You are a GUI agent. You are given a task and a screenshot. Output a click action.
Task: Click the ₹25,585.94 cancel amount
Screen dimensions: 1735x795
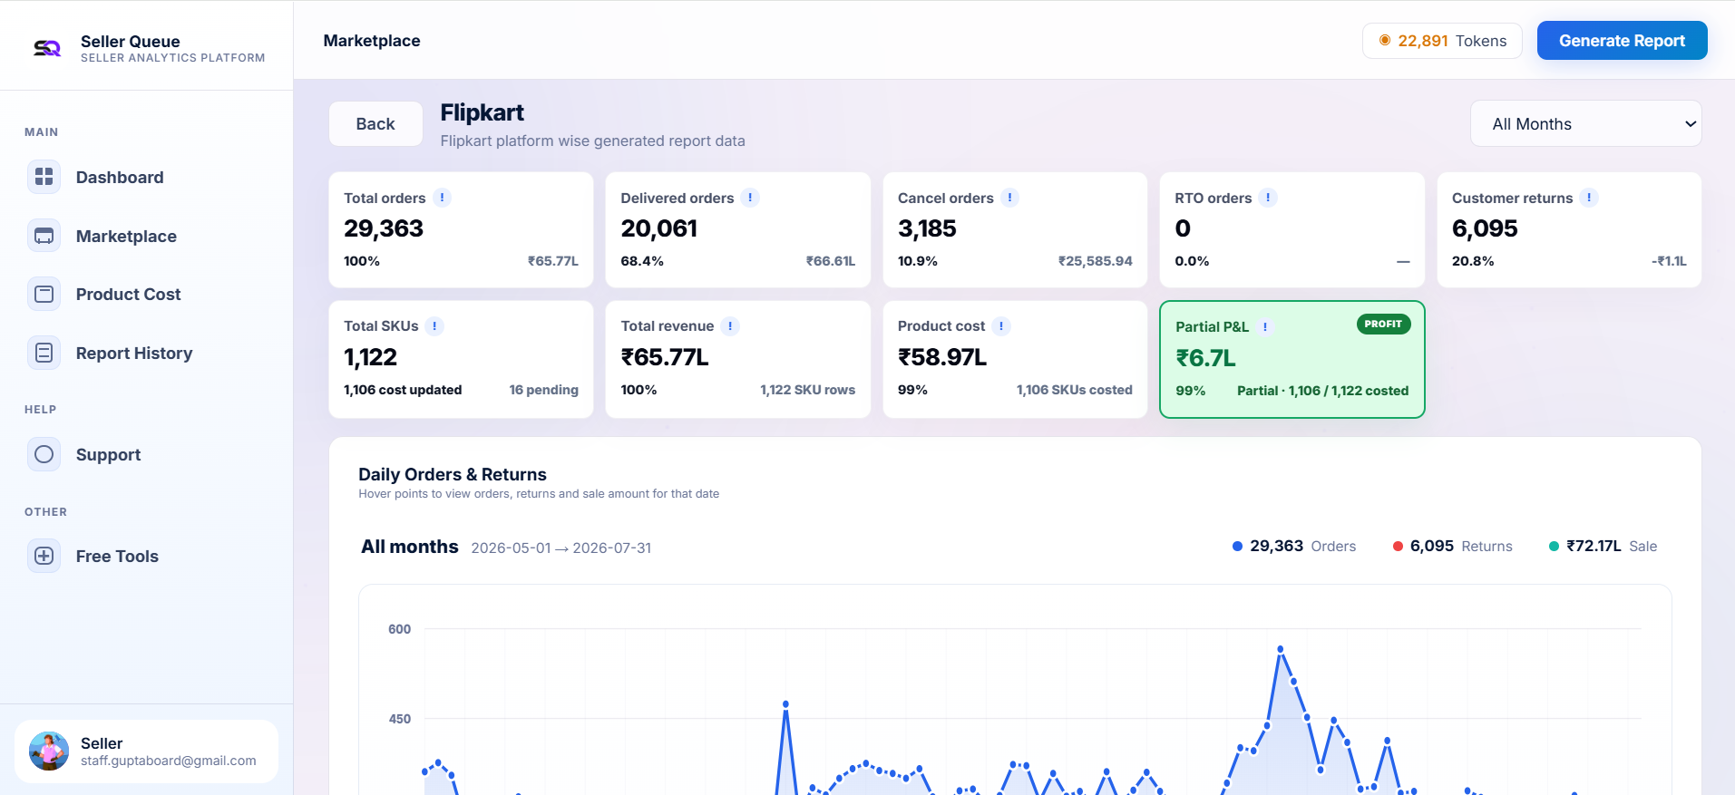point(1095,261)
